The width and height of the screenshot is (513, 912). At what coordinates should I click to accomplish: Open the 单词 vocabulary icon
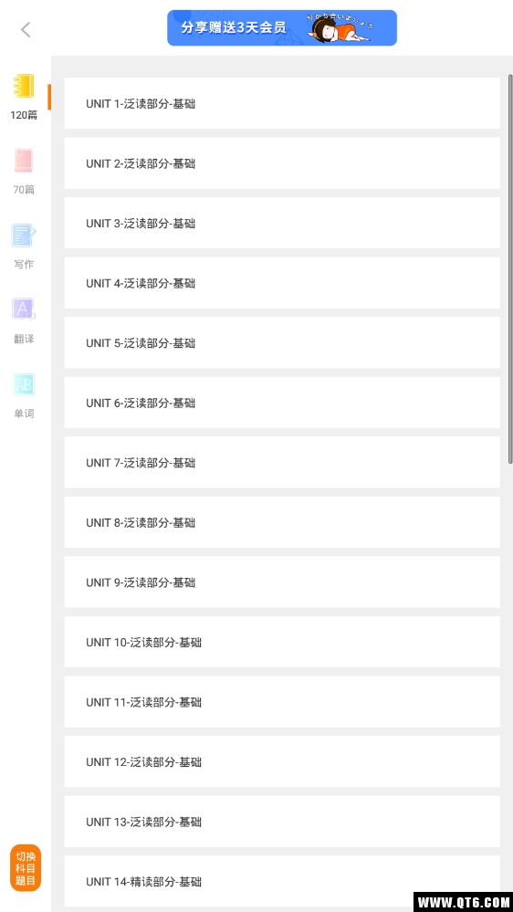24,384
